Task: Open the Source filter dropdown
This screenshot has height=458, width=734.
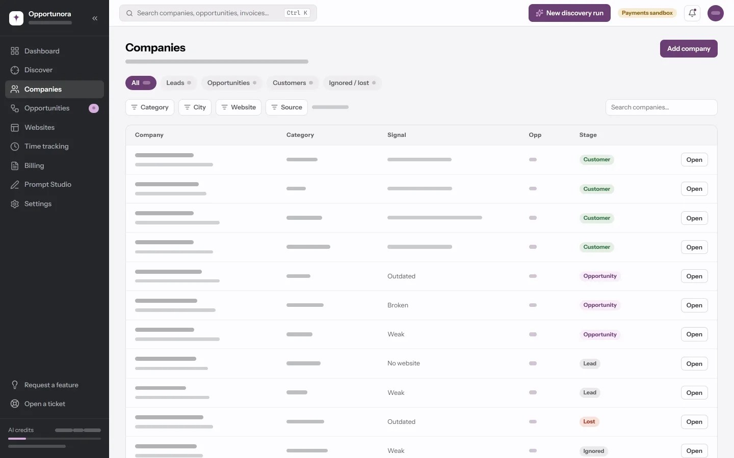Action: [286, 107]
